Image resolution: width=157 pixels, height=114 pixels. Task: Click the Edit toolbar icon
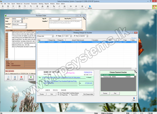click(8, 7)
